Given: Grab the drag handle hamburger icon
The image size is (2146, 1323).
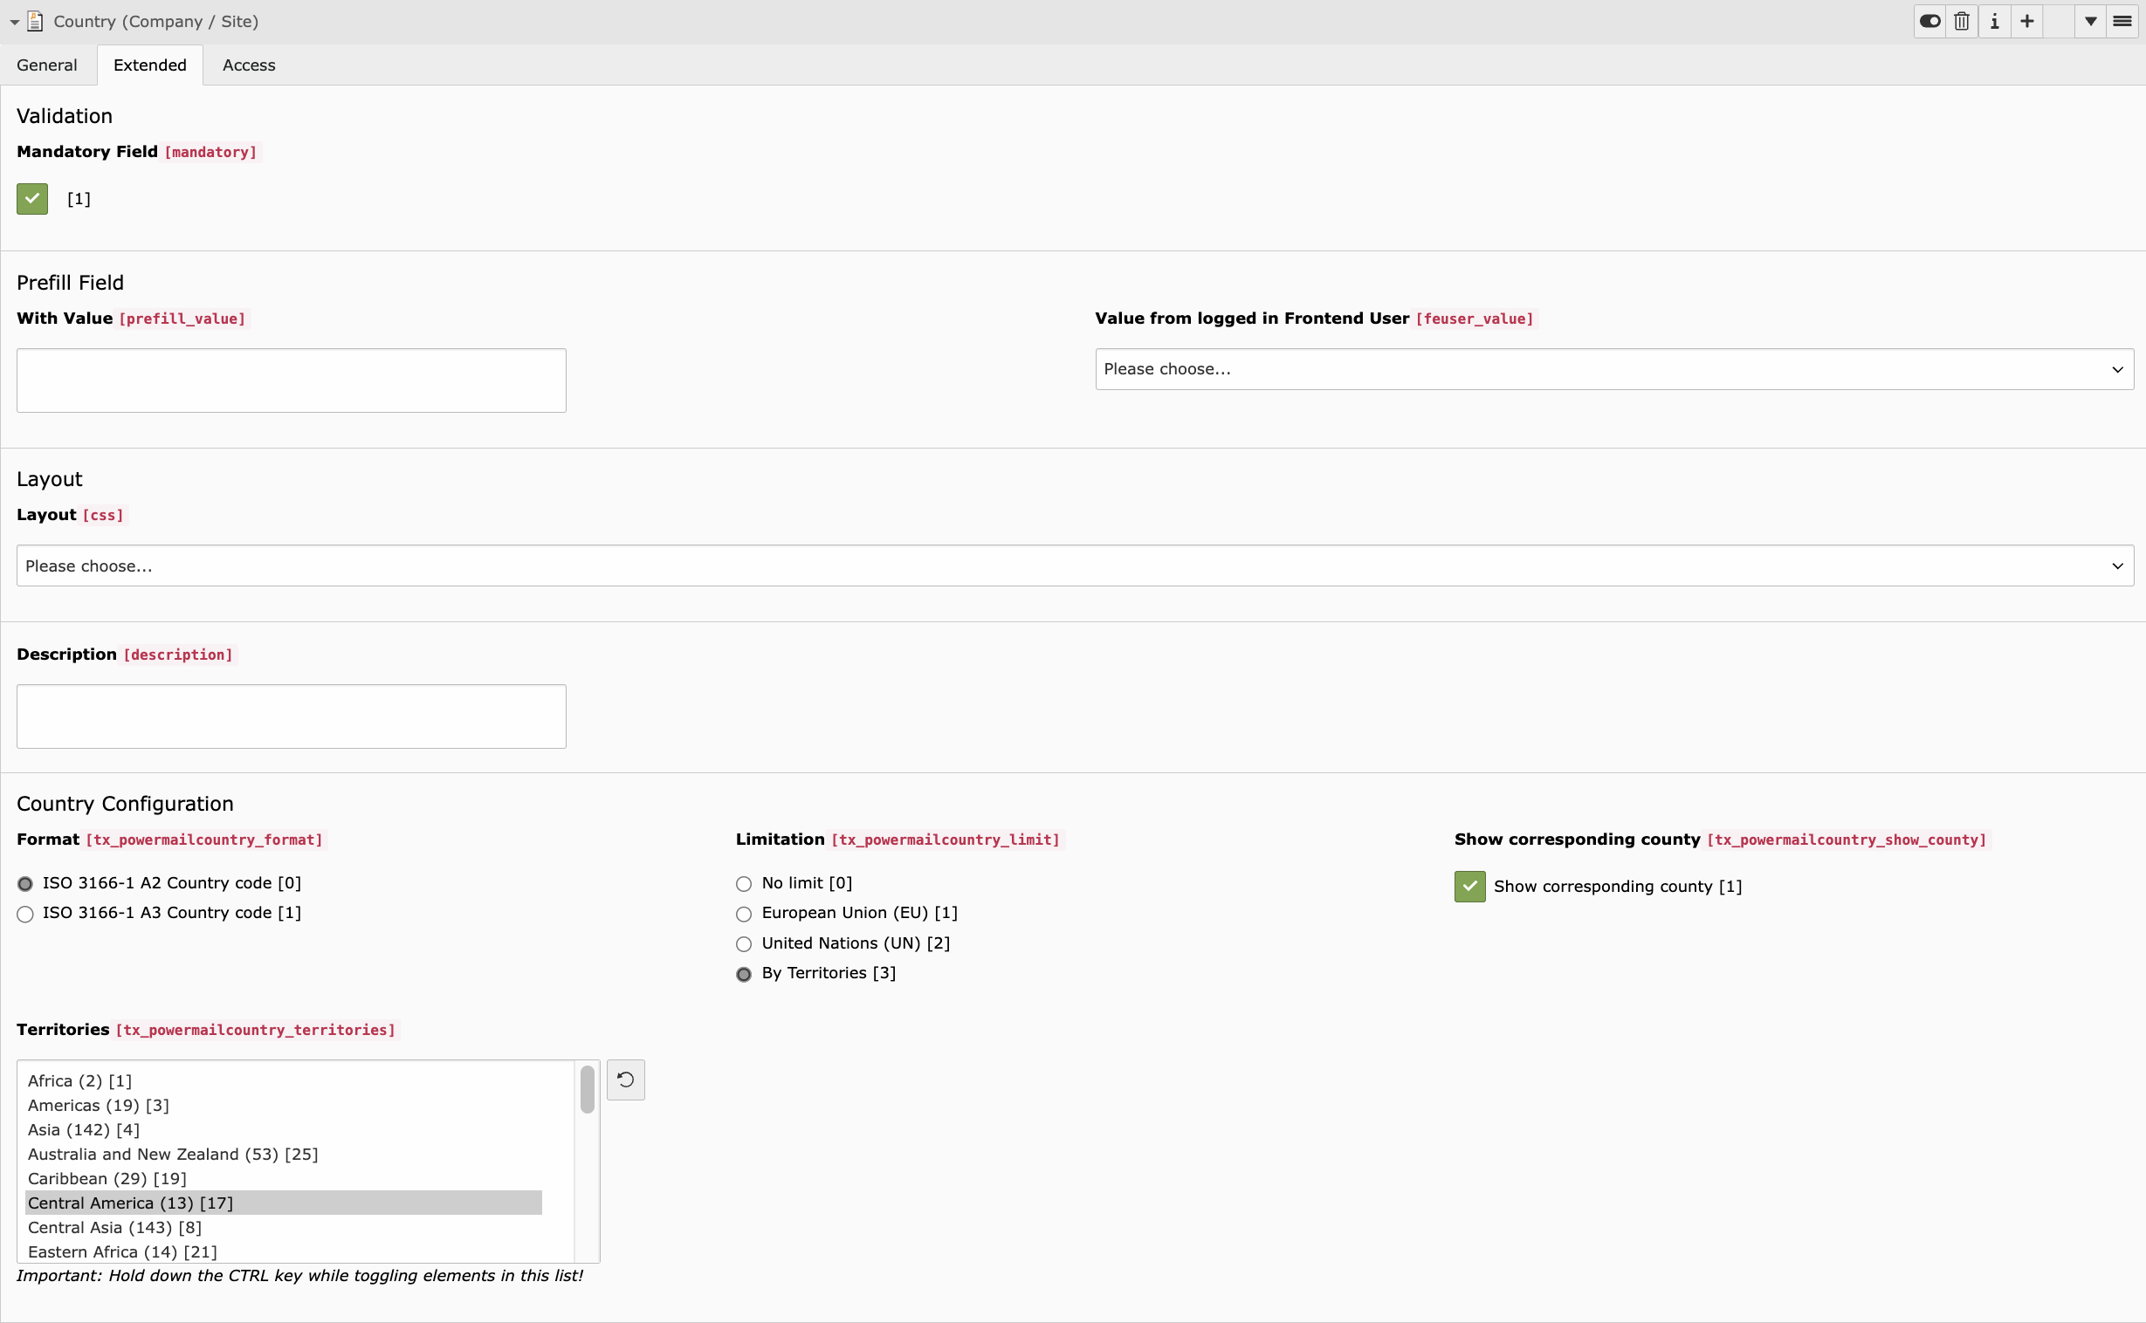Looking at the screenshot, I should pos(2122,21).
